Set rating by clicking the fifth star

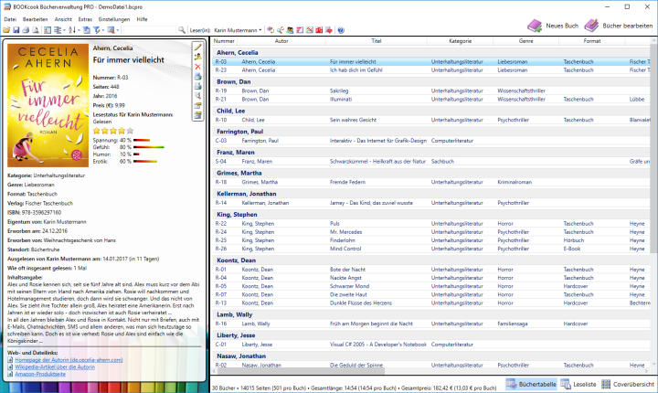(129, 132)
